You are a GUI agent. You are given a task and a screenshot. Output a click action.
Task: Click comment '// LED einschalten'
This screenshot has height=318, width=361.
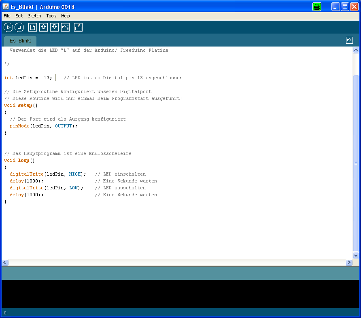(120, 174)
